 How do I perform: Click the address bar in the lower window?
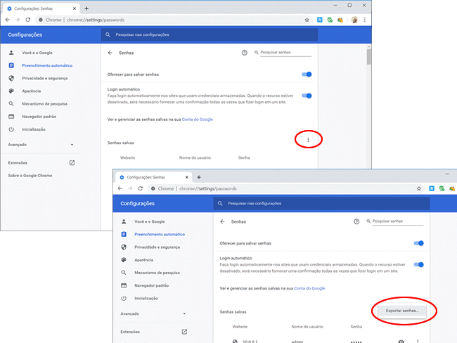[x=285, y=188]
